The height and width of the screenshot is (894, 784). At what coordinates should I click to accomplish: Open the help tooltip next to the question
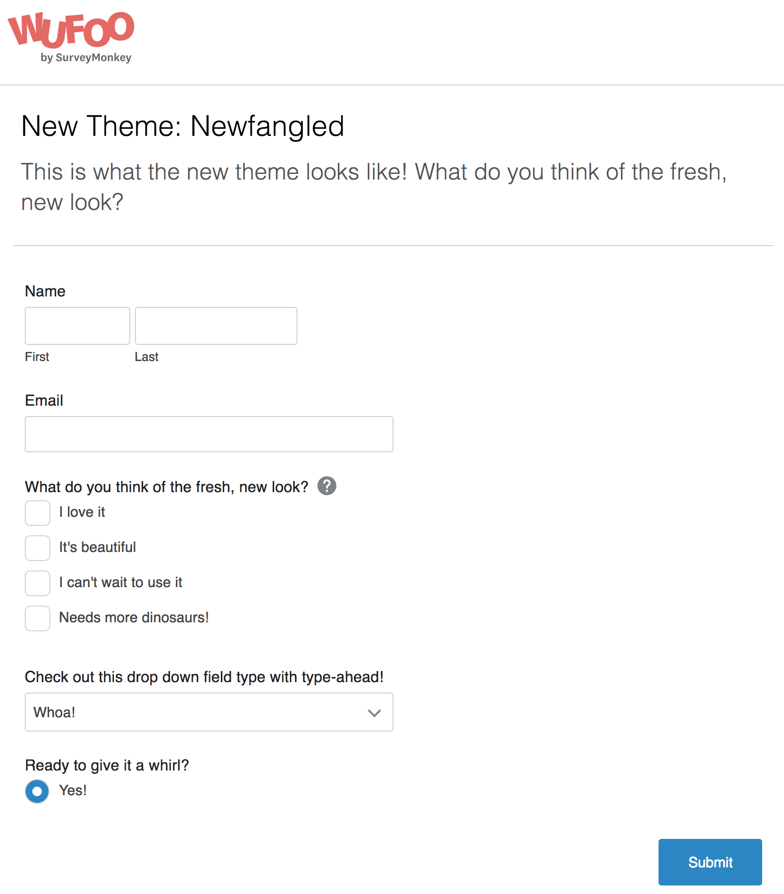click(x=327, y=486)
